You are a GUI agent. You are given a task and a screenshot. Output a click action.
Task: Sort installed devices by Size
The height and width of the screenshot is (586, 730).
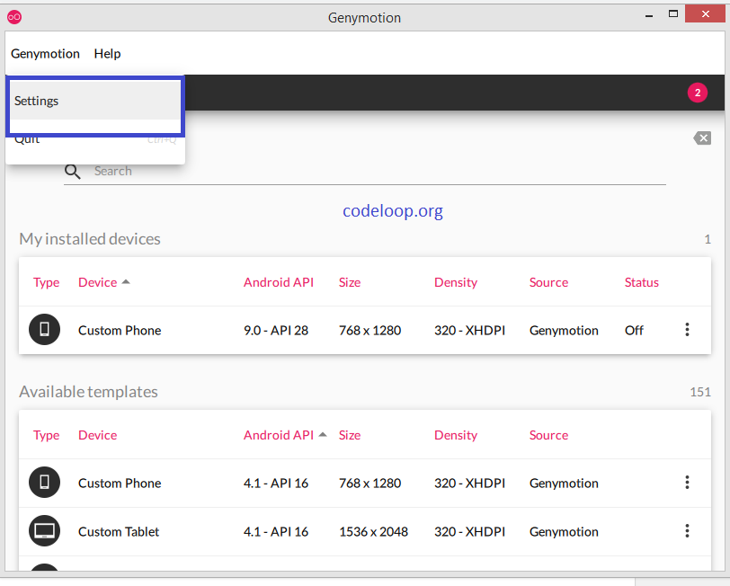pyautogui.click(x=350, y=282)
